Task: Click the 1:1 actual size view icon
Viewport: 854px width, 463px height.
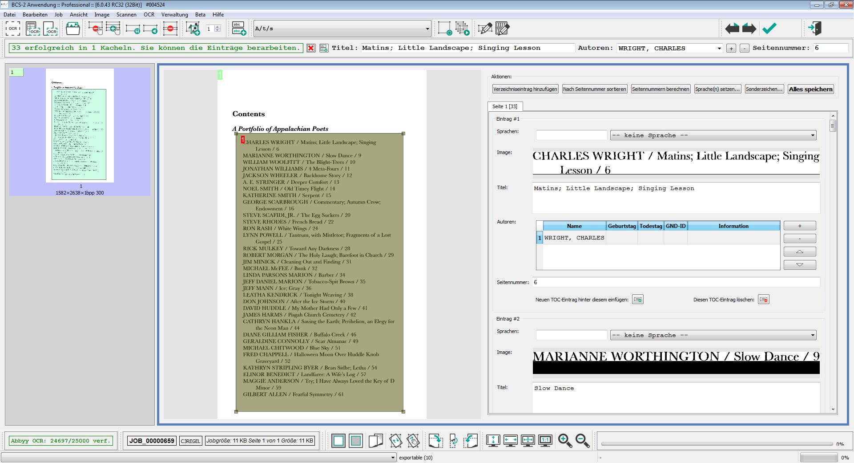Action: pyautogui.click(x=545, y=441)
